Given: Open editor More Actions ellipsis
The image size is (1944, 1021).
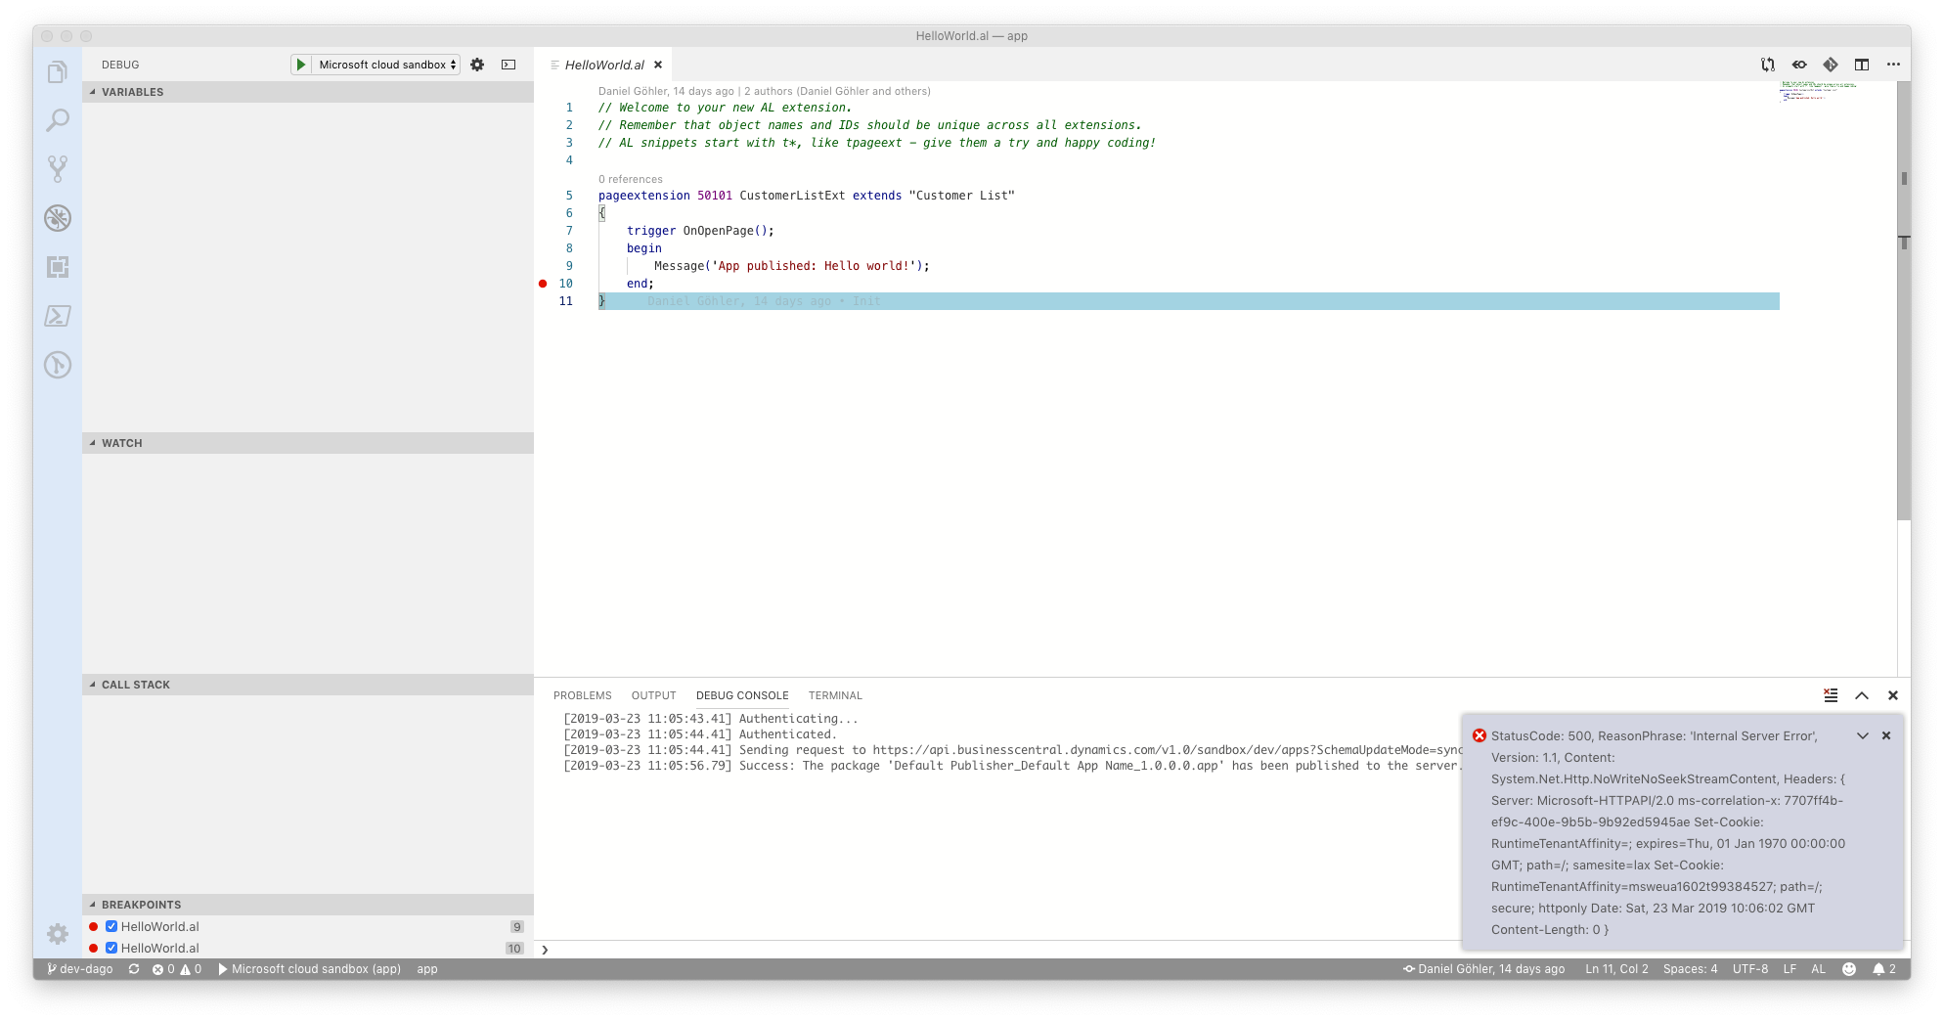Looking at the screenshot, I should (1893, 65).
